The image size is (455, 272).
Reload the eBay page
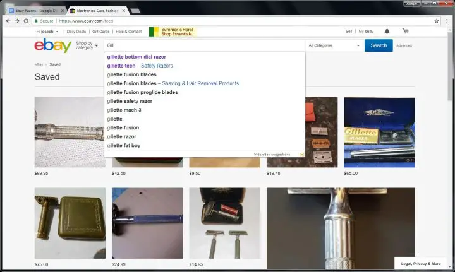(x=26, y=21)
